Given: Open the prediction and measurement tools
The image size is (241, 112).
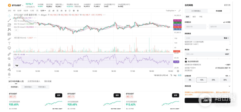Looking at the screenshot, I should tap(9, 34).
